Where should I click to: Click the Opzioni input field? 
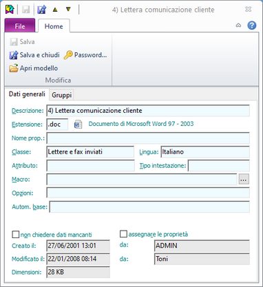point(148,193)
